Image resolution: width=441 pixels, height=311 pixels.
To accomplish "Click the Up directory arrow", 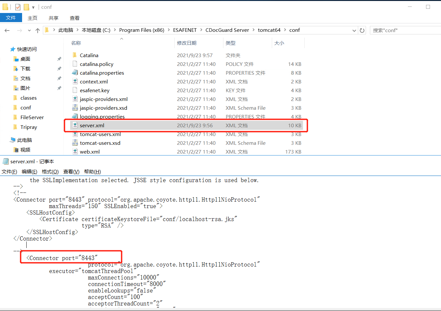I will [38, 30].
